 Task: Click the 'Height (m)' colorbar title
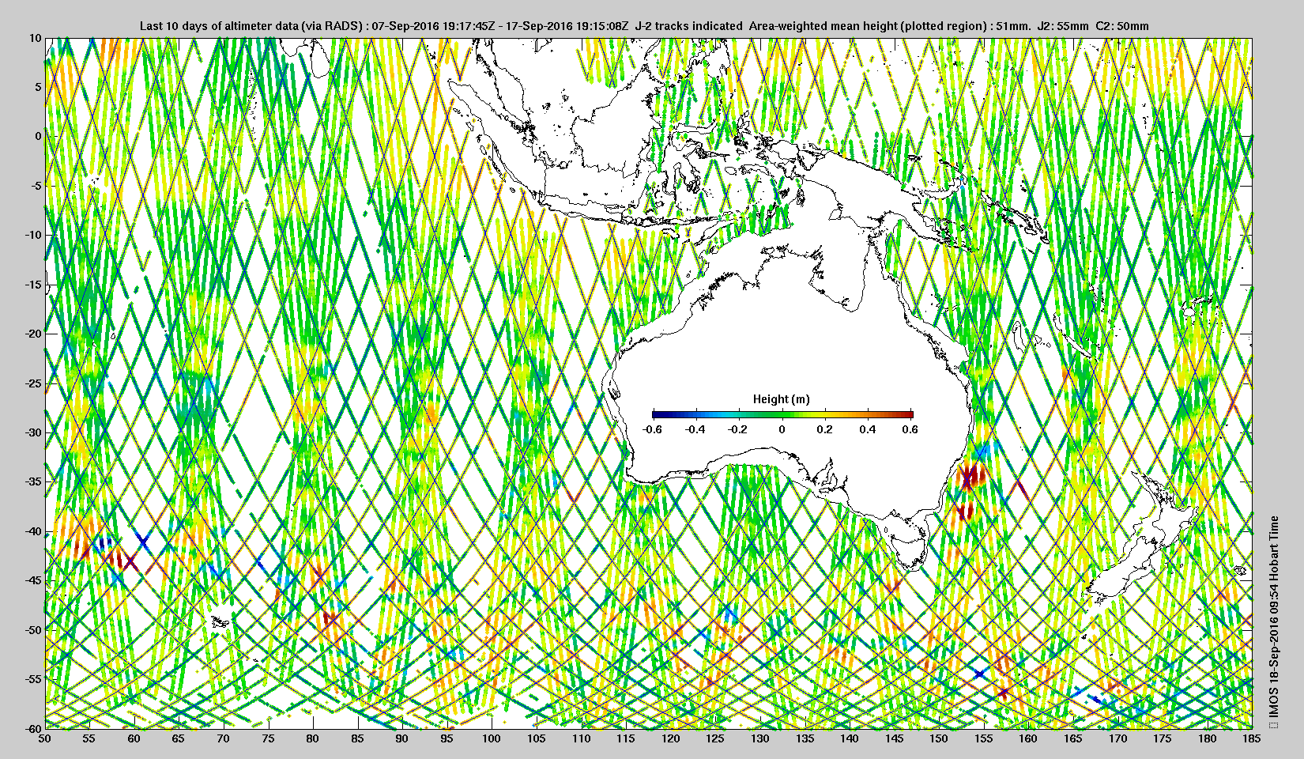coord(782,399)
